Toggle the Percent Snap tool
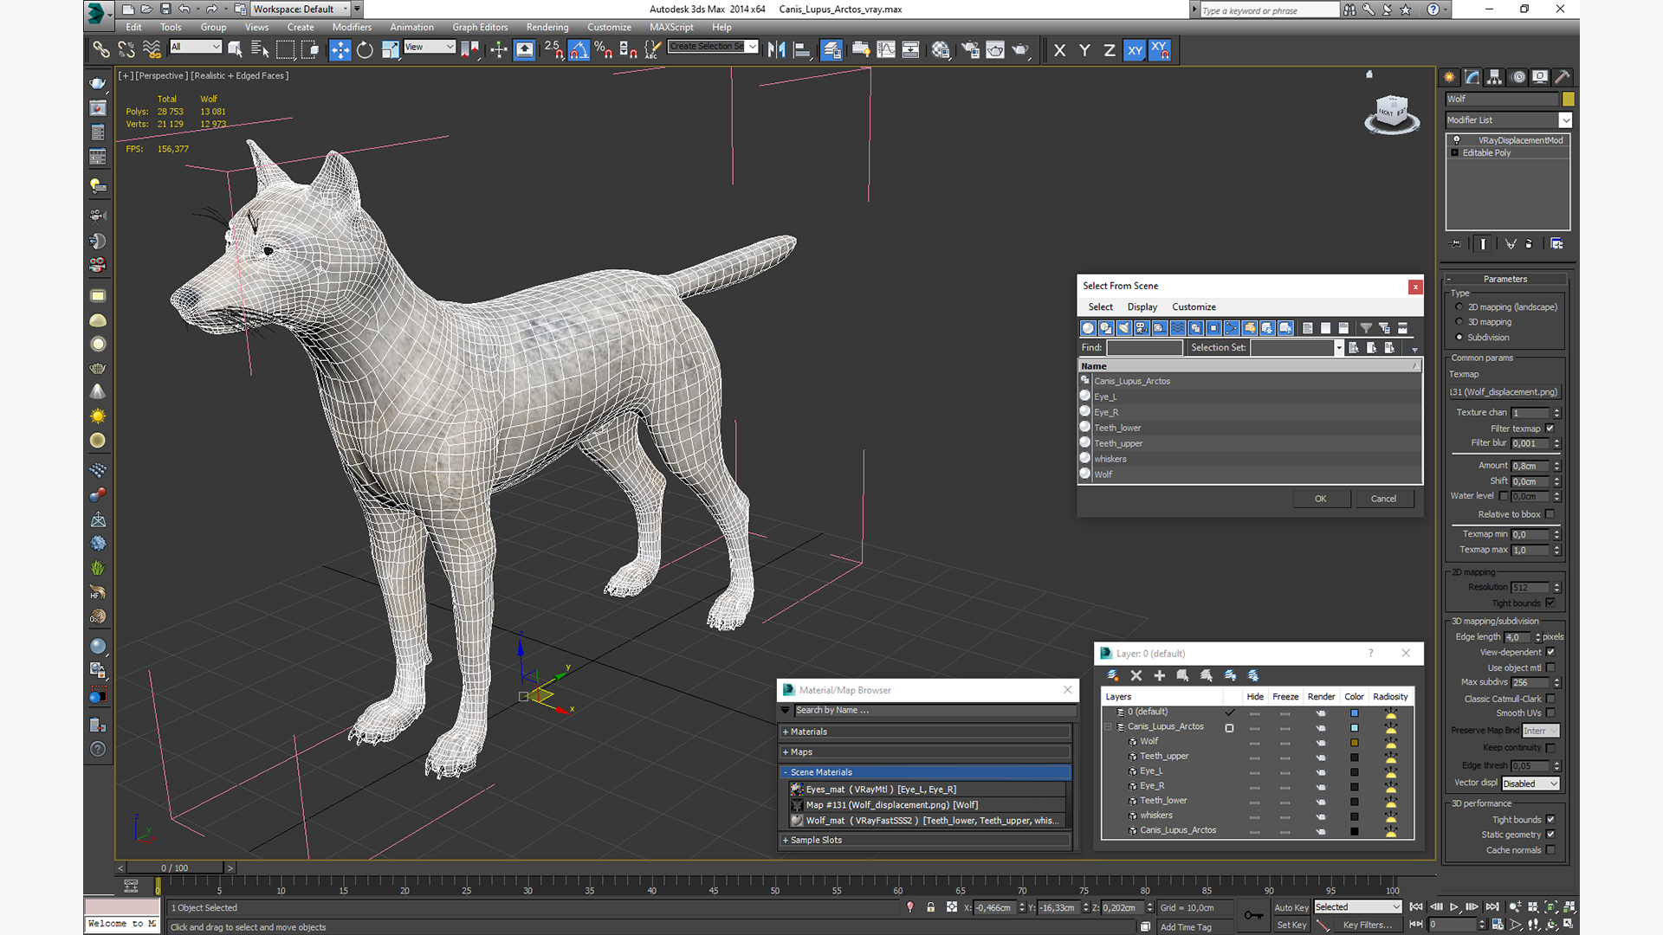Screen dimensions: 1663x935 [x=604, y=50]
